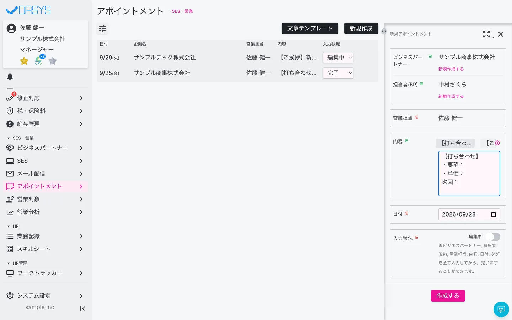Open the 編集中 status dropdown for 9/29
Image resolution: width=512 pixels, height=320 pixels.
[338, 58]
